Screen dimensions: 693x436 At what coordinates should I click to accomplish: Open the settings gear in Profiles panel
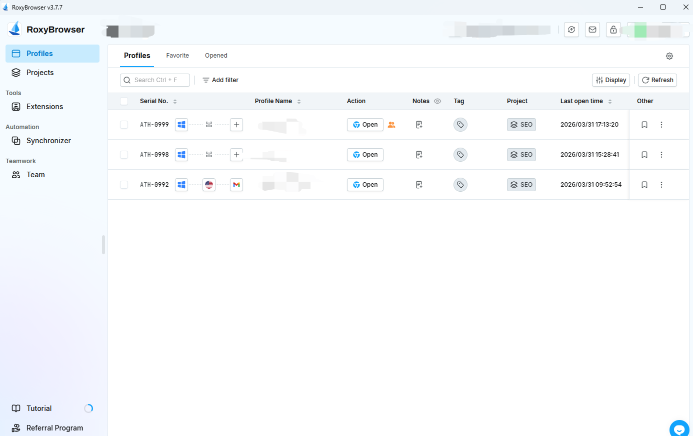pyautogui.click(x=669, y=56)
